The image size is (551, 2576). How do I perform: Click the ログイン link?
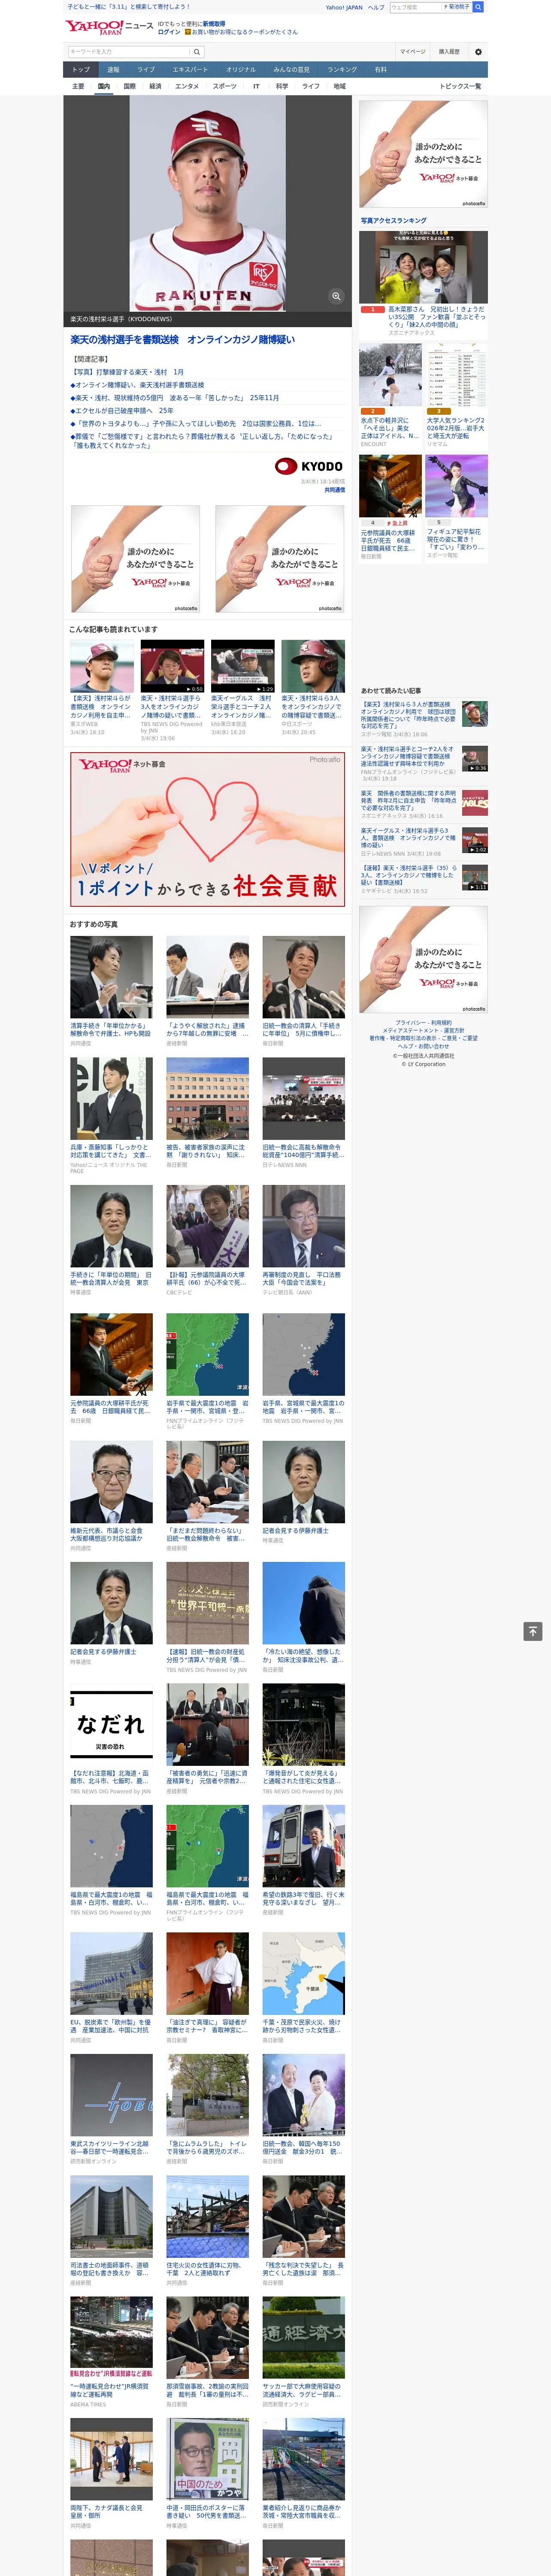[169, 32]
